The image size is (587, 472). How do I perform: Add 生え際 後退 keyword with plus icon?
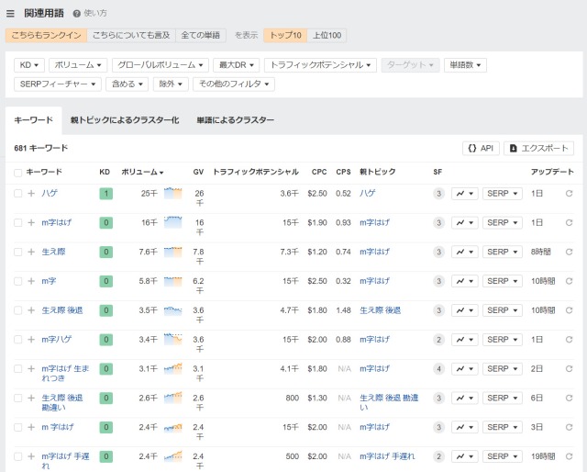(31, 310)
